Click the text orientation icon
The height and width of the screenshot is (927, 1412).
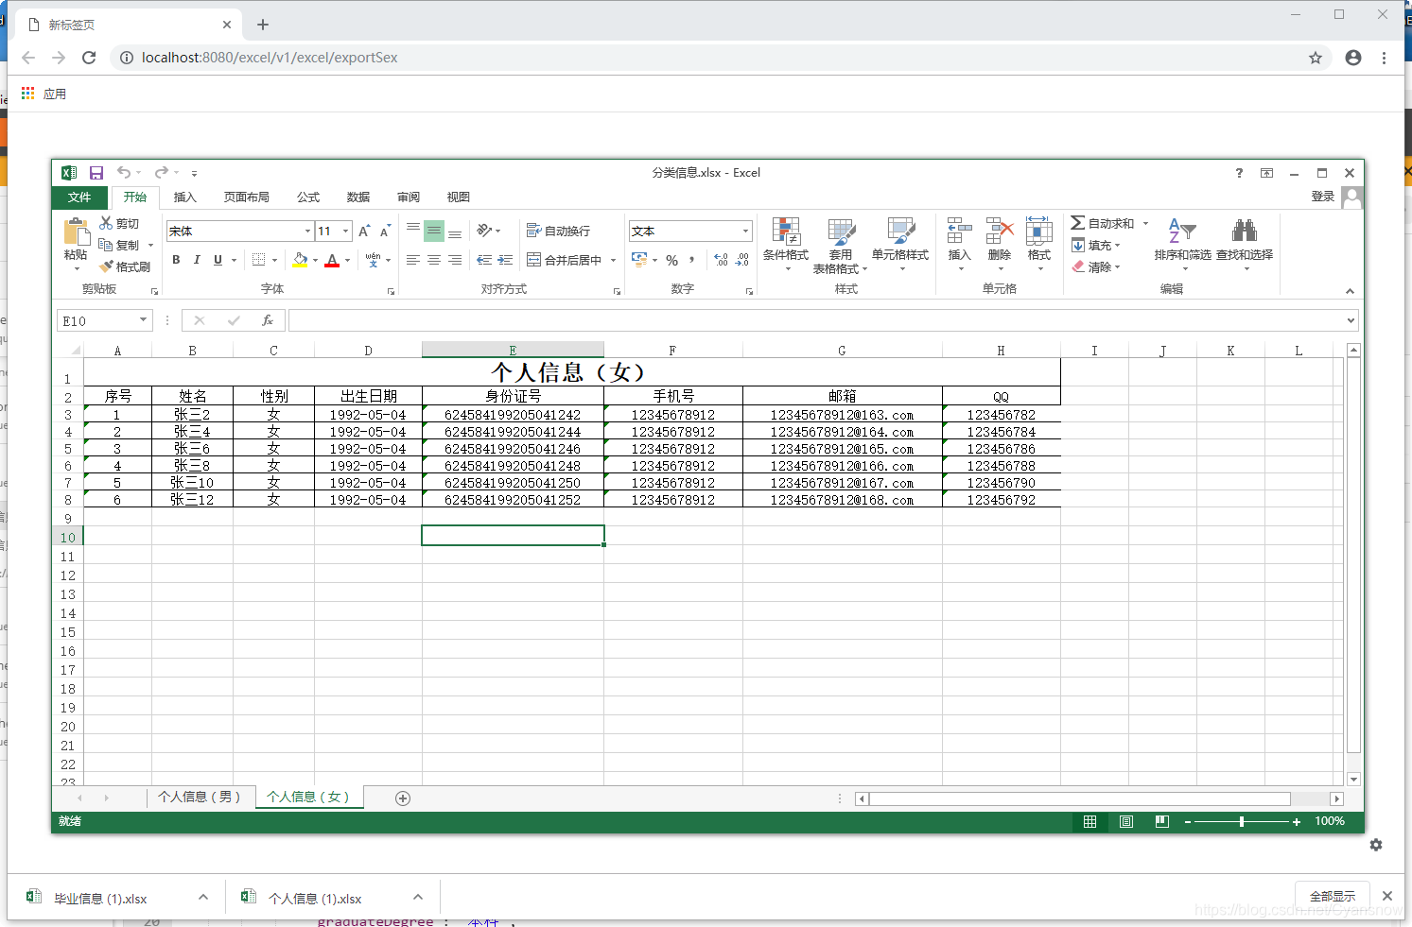[x=484, y=230]
